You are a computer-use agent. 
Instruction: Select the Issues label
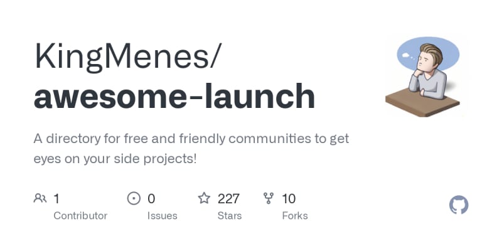click(162, 216)
